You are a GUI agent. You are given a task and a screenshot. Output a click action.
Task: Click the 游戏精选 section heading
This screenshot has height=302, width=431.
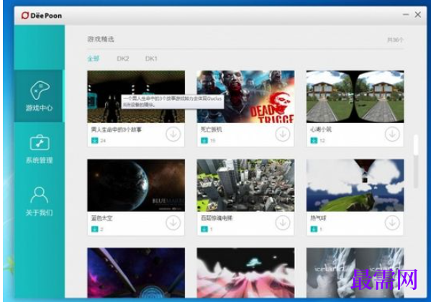coord(101,39)
